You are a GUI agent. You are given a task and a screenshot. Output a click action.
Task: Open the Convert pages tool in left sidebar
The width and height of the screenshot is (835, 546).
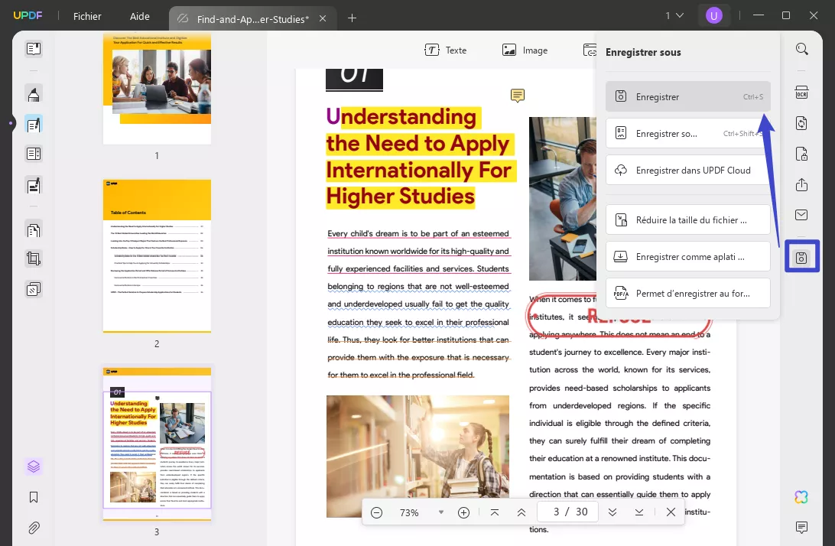coord(34,229)
